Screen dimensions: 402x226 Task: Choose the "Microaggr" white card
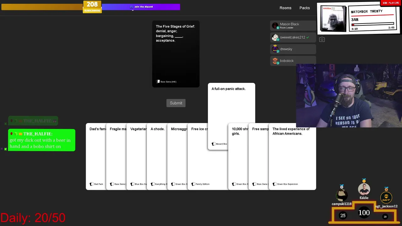177,156
